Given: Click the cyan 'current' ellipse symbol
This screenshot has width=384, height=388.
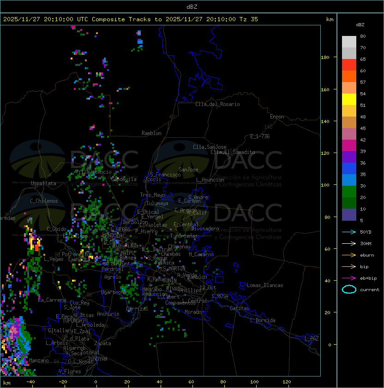Looking at the screenshot, I should (349, 289).
